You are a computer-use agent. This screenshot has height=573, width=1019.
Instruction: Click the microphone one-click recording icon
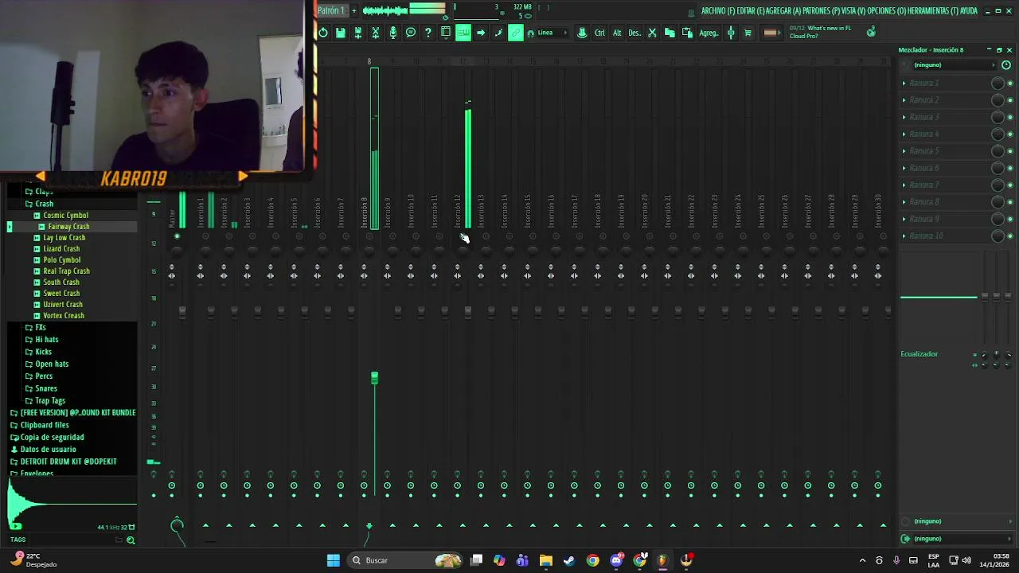(x=393, y=33)
